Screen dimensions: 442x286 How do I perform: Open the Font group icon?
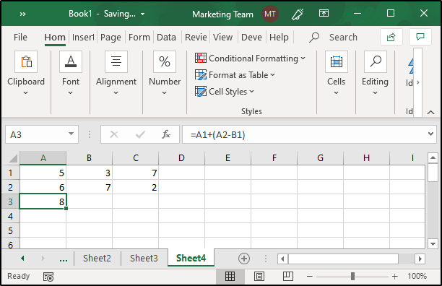click(x=71, y=61)
